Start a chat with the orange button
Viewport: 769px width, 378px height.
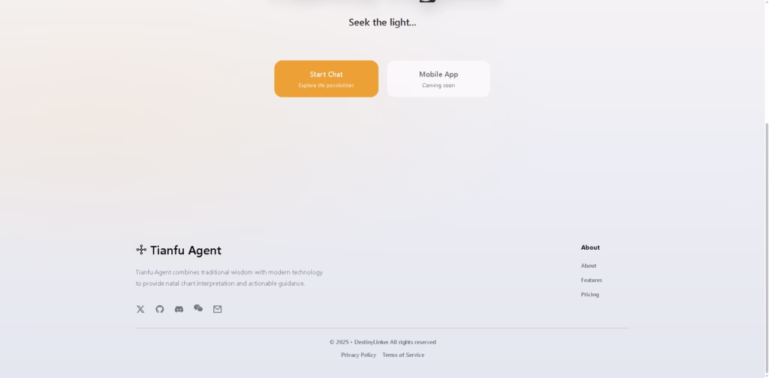(x=326, y=79)
